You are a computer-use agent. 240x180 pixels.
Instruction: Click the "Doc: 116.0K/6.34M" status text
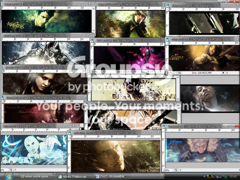point(202,73)
